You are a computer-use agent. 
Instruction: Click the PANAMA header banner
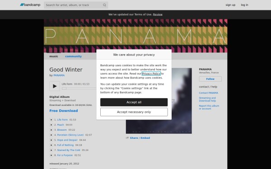click(135, 36)
